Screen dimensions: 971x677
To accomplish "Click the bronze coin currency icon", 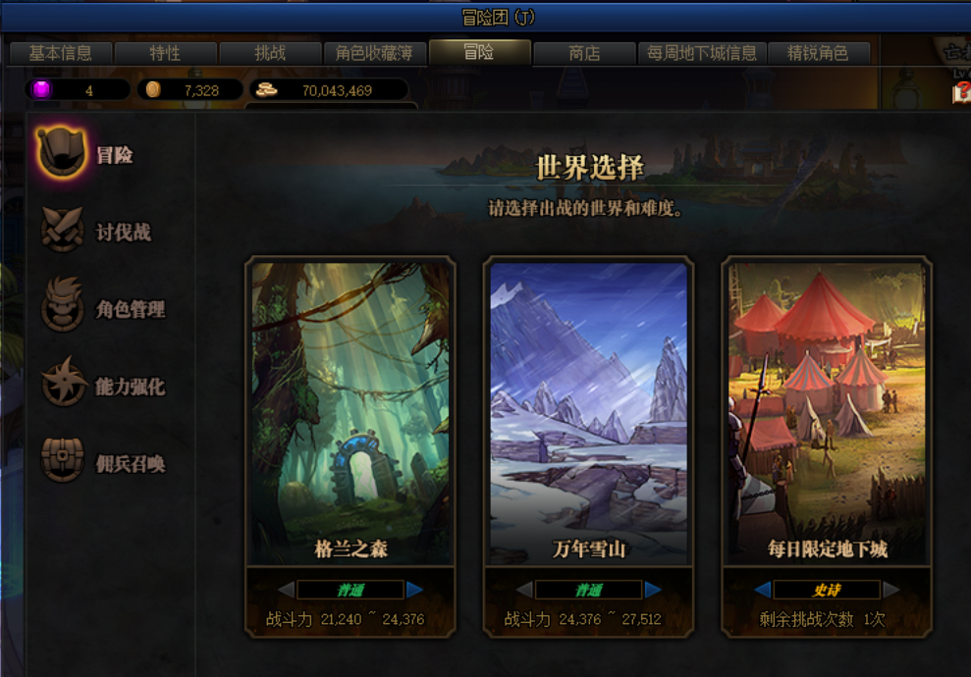I will coord(153,89).
